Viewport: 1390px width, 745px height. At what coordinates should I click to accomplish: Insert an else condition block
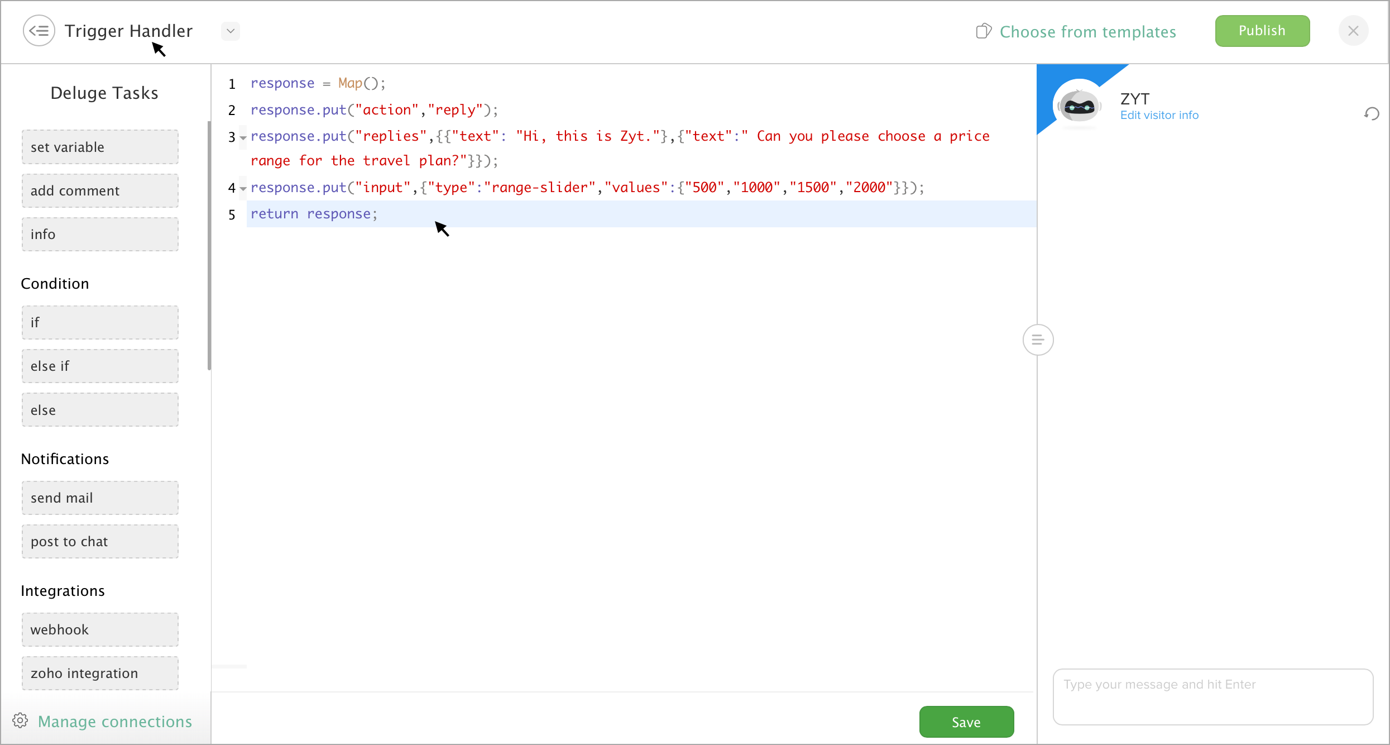click(x=100, y=410)
